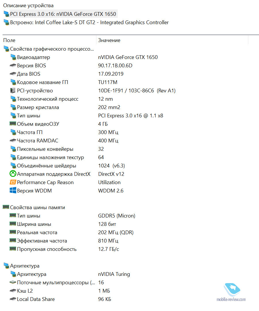This screenshot has height=311, width=259.
Task: Click the Единицы наложения текстур icon
Action: [x=13, y=157]
